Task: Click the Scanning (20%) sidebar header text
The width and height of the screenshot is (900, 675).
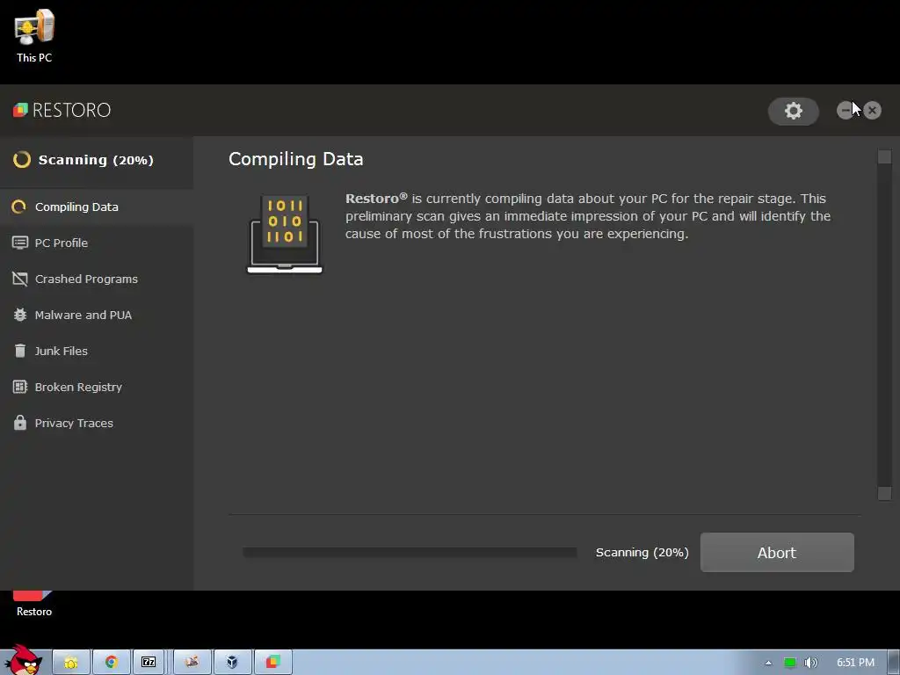Action: 96,160
